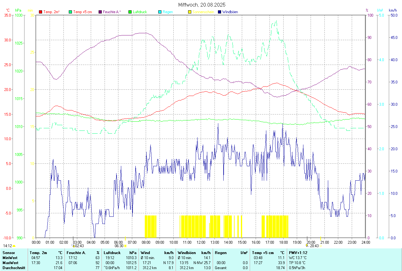Click the dark blue Windböen legend square
Viewport: 402px width, 271px height.
(x=220, y=12)
